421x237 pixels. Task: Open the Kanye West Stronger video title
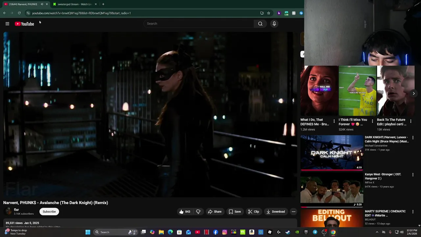click(383, 176)
